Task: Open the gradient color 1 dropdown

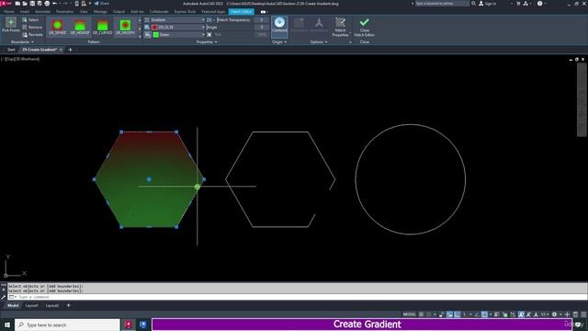Action: (177, 27)
